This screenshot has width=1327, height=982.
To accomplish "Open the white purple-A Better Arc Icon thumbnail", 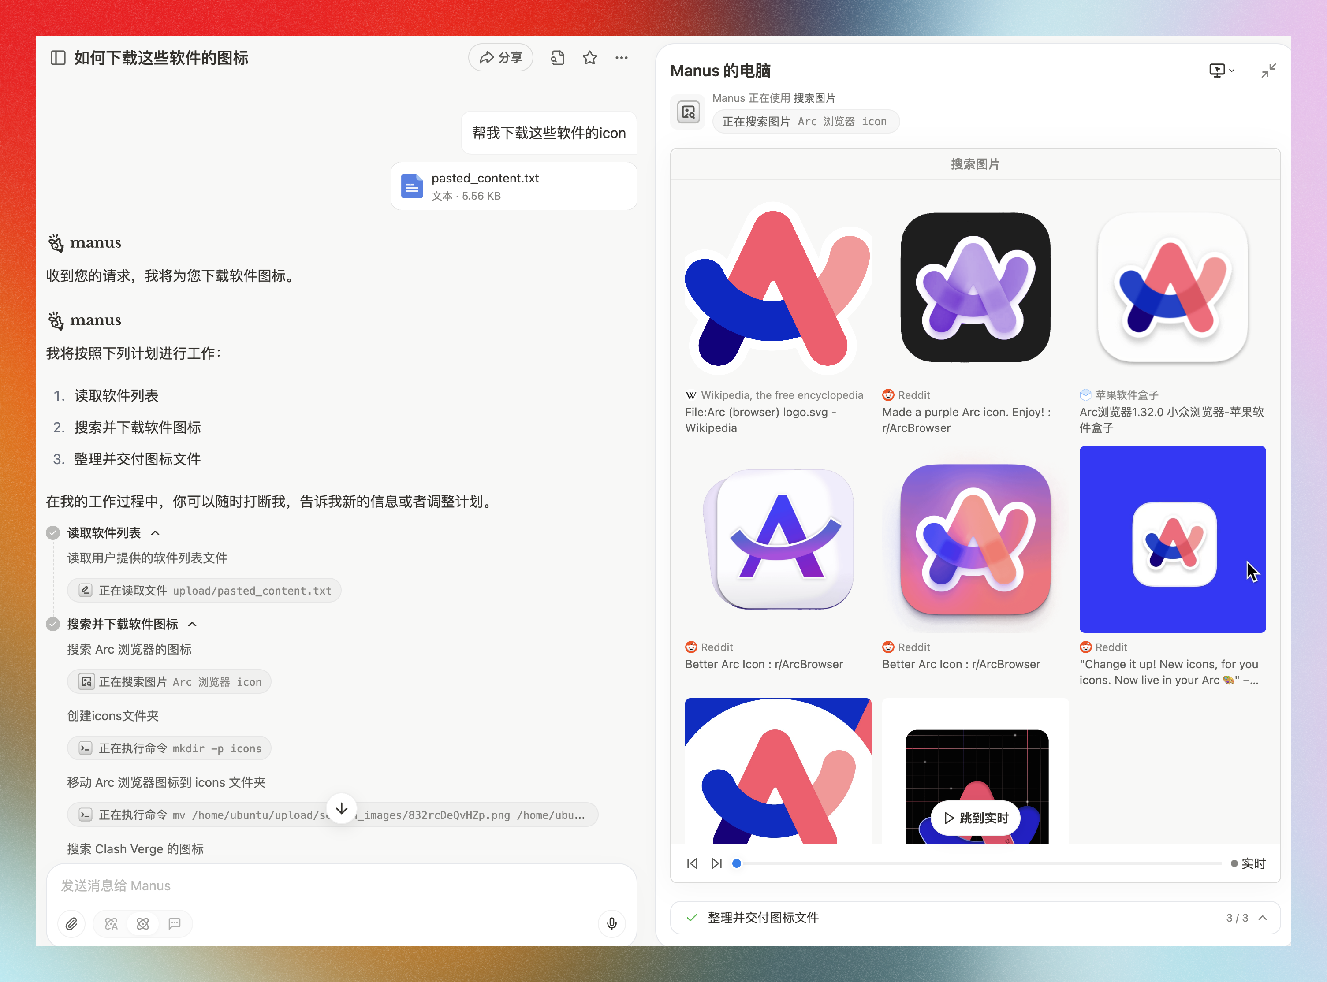I will (778, 539).
